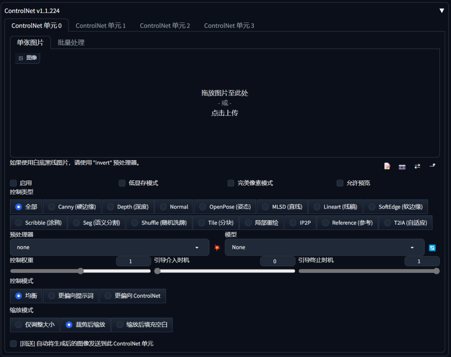Open the webcam camera icon

click(x=402, y=166)
